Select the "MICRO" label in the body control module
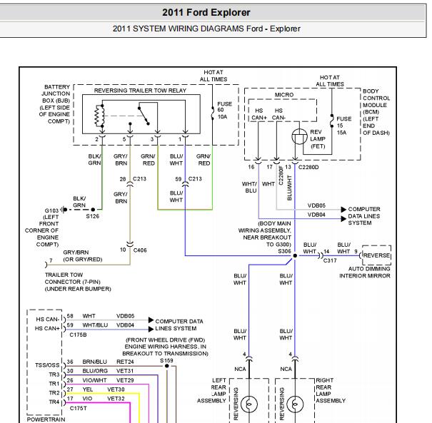 coord(284,95)
